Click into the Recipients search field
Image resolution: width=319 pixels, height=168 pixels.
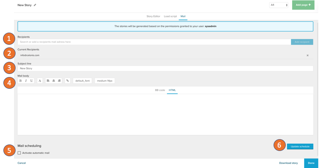point(154,42)
